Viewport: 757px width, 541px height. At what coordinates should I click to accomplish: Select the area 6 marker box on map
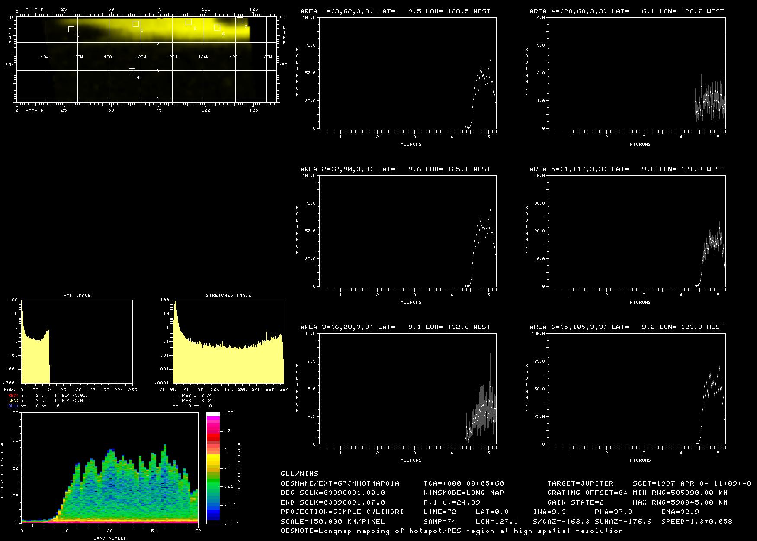tap(217, 28)
